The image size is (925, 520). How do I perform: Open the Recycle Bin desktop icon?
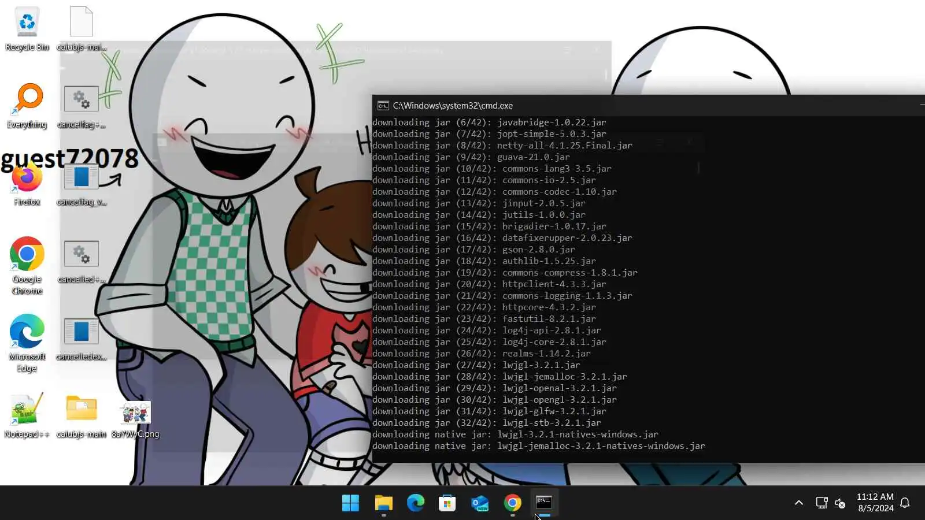(27, 29)
